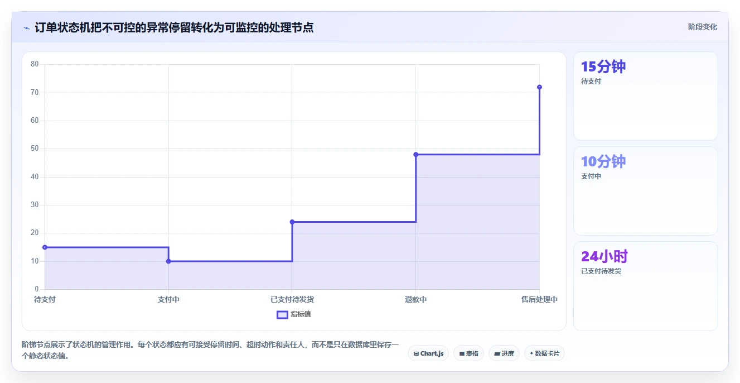Viewport: 740px width, 383px height.
Task: Click the lightning icon before the title
Action: tap(26, 28)
